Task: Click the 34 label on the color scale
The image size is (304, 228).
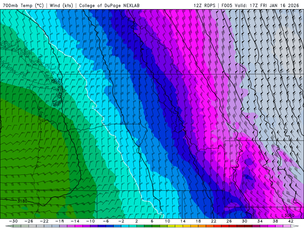Action: coord(260,221)
